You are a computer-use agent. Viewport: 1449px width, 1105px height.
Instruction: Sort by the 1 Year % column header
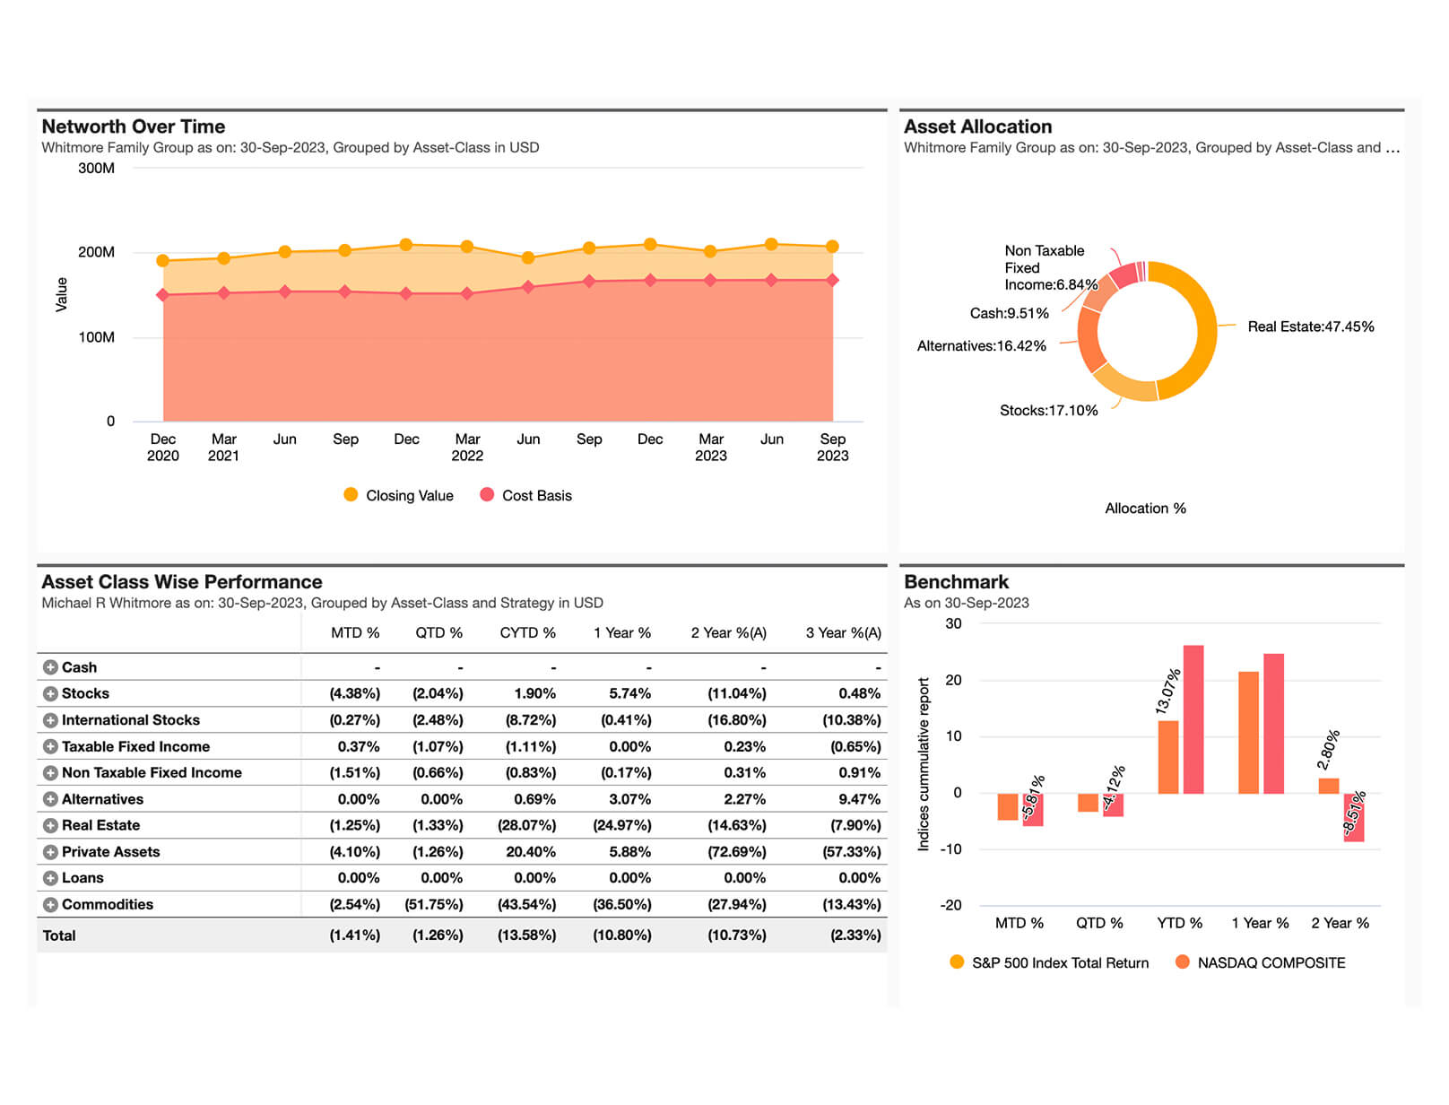[621, 633]
